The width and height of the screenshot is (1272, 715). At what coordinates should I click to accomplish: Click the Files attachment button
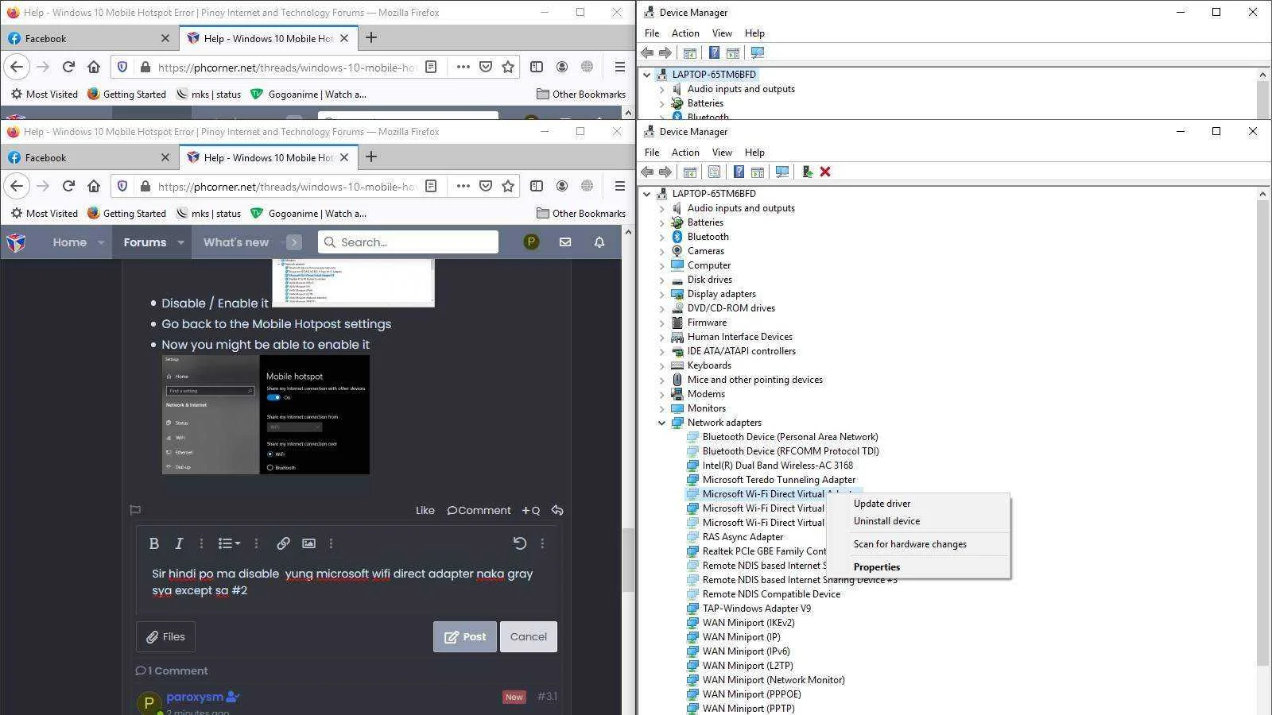point(165,636)
